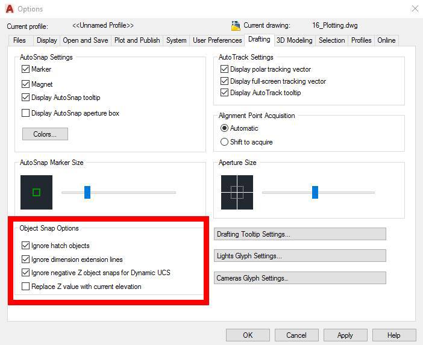Toggle Display AutoTrack tooltip checkbox
The width and height of the screenshot is (423, 345).
[x=224, y=93]
